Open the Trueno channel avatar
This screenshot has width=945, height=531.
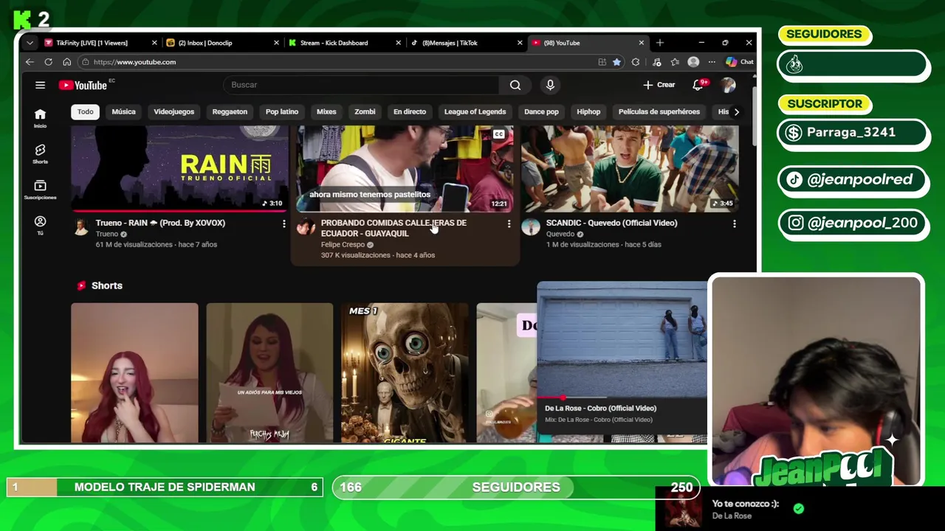80,227
